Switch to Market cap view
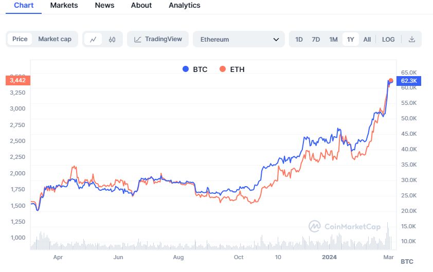The height and width of the screenshot is (272, 433). pyautogui.click(x=55, y=39)
